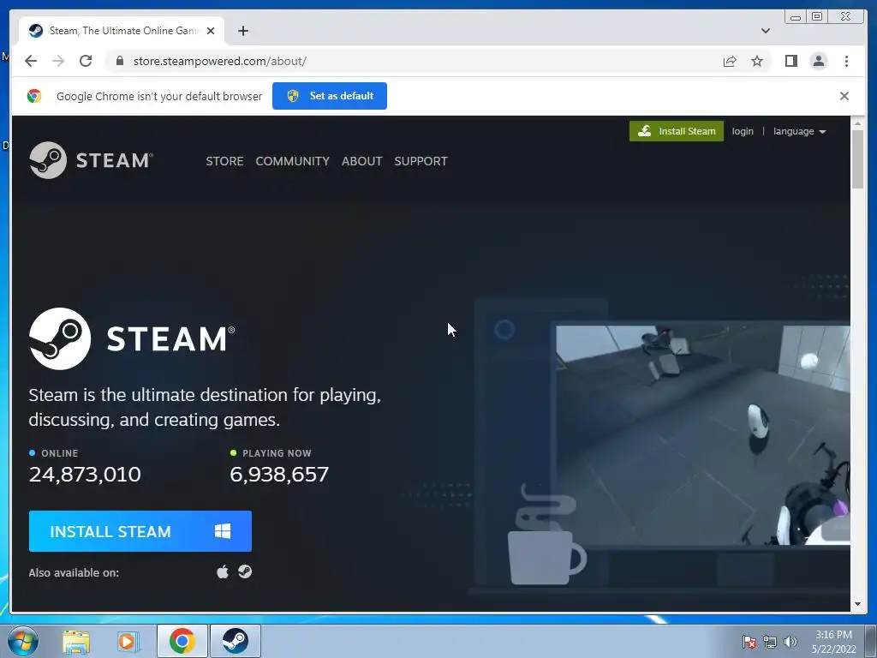Click the taskbar clock showing 3:16 PM
This screenshot has width=877, height=658.
pyautogui.click(x=833, y=642)
